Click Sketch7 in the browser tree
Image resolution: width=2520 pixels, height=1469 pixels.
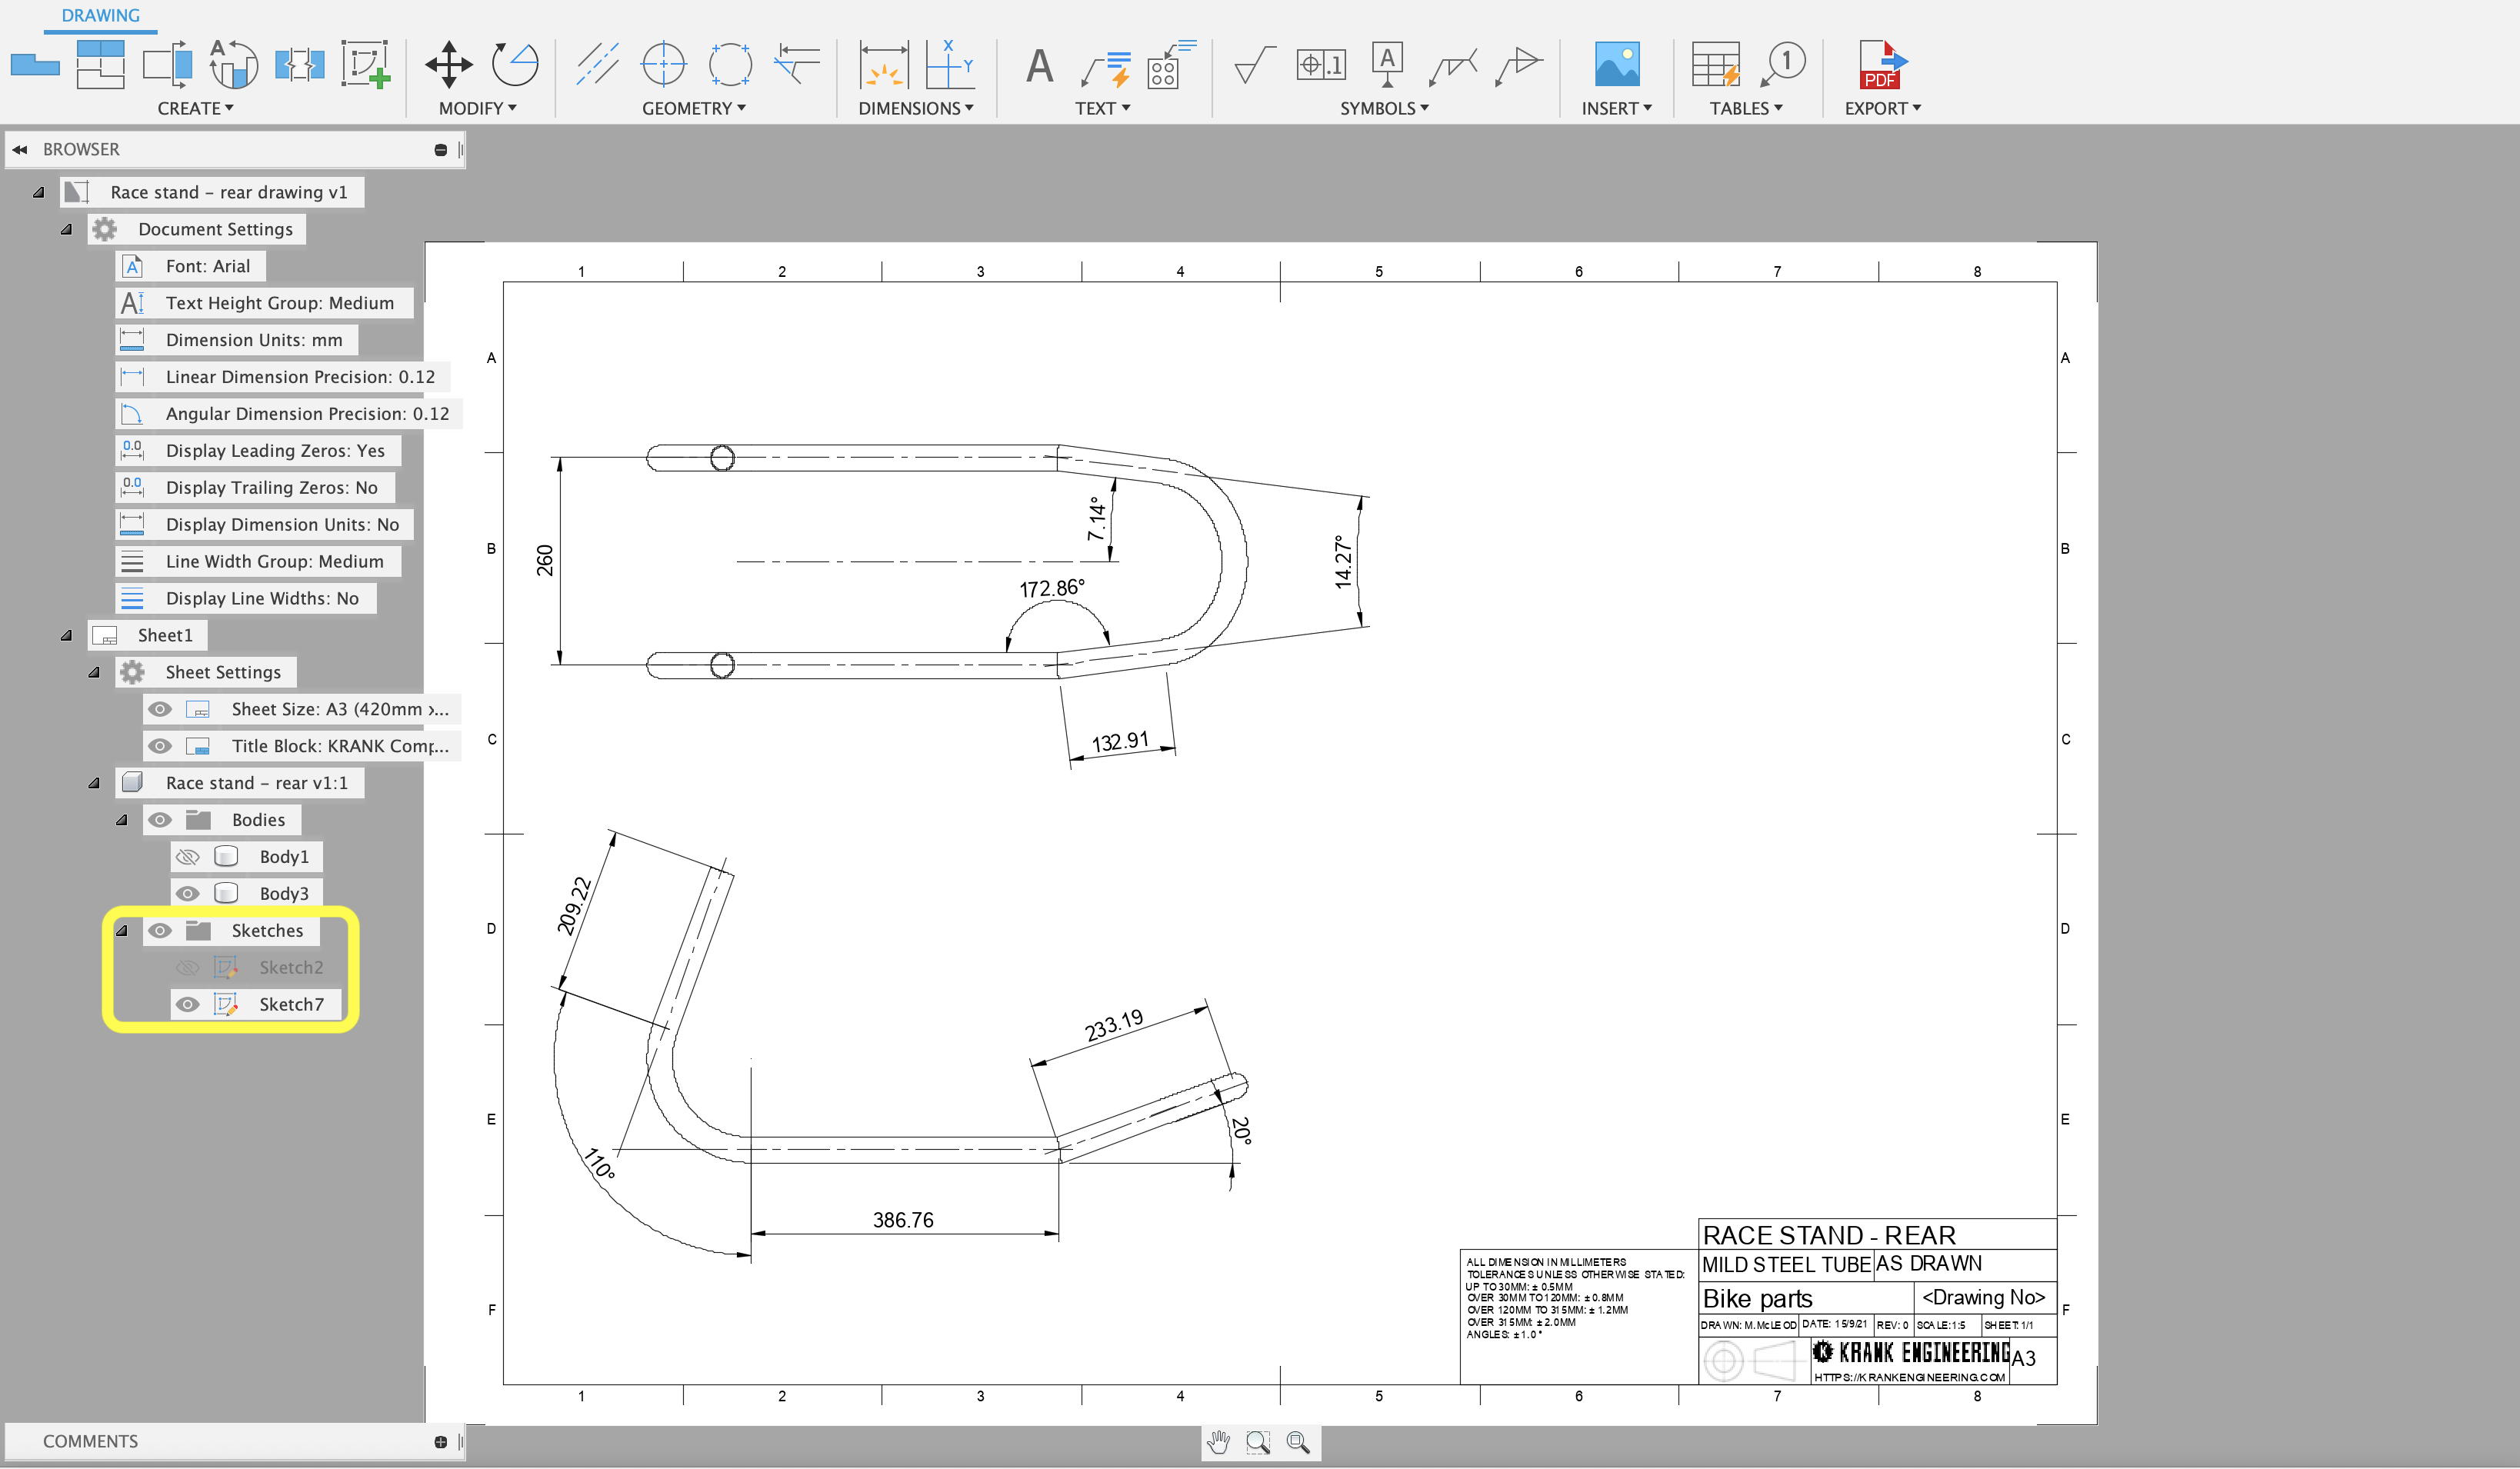(294, 1002)
